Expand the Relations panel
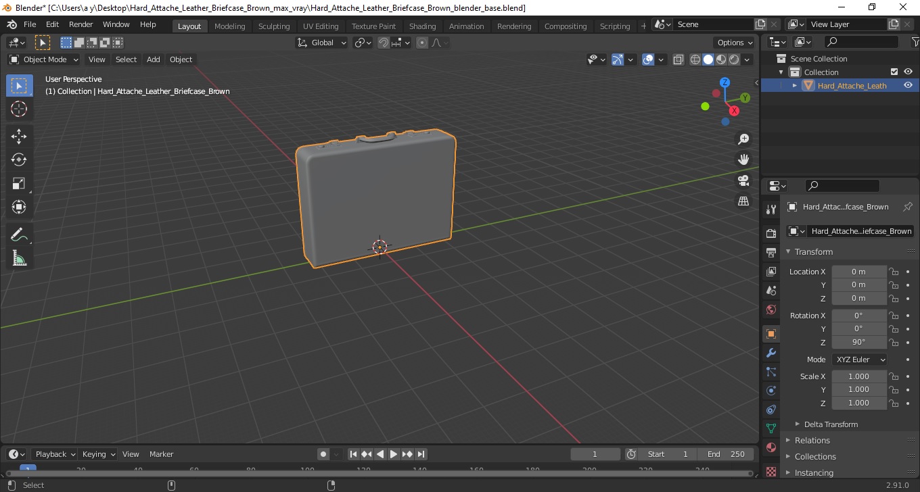920x492 pixels. click(812, 441)
